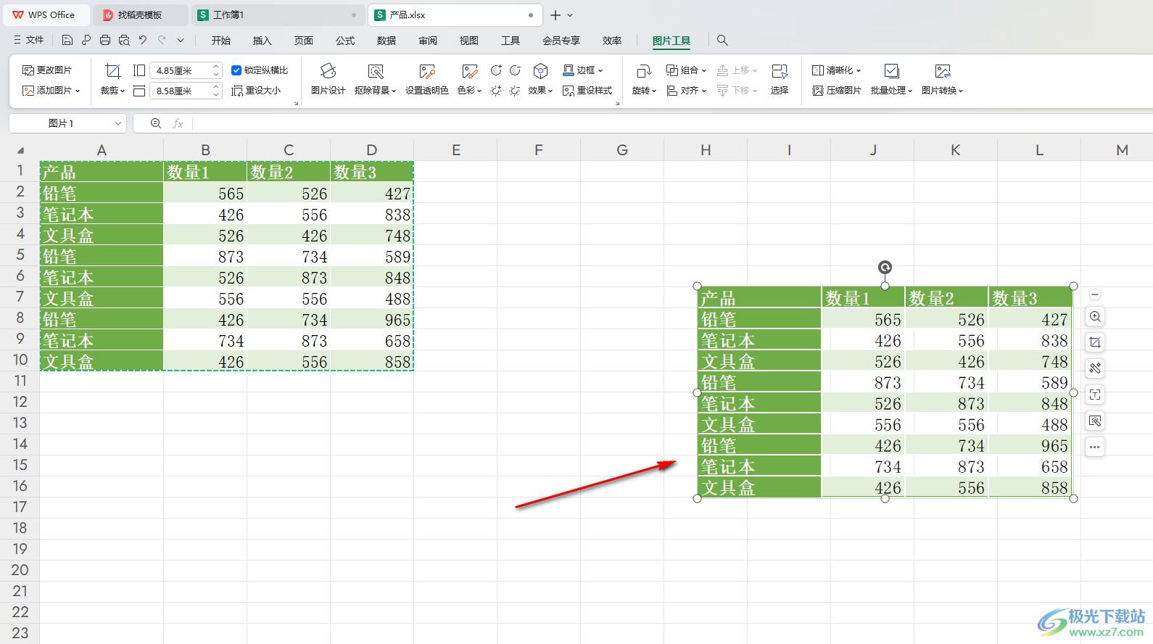Click the decrease brightness icon
The image size is (1153, 644).
[x=515, y=91]
